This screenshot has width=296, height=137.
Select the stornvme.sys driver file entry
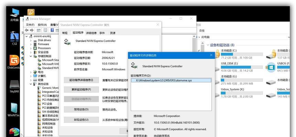pyautogui.click(x=171, y=80)
